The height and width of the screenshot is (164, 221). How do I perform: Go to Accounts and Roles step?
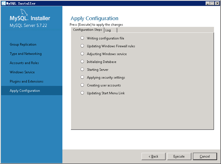point(24,63)
